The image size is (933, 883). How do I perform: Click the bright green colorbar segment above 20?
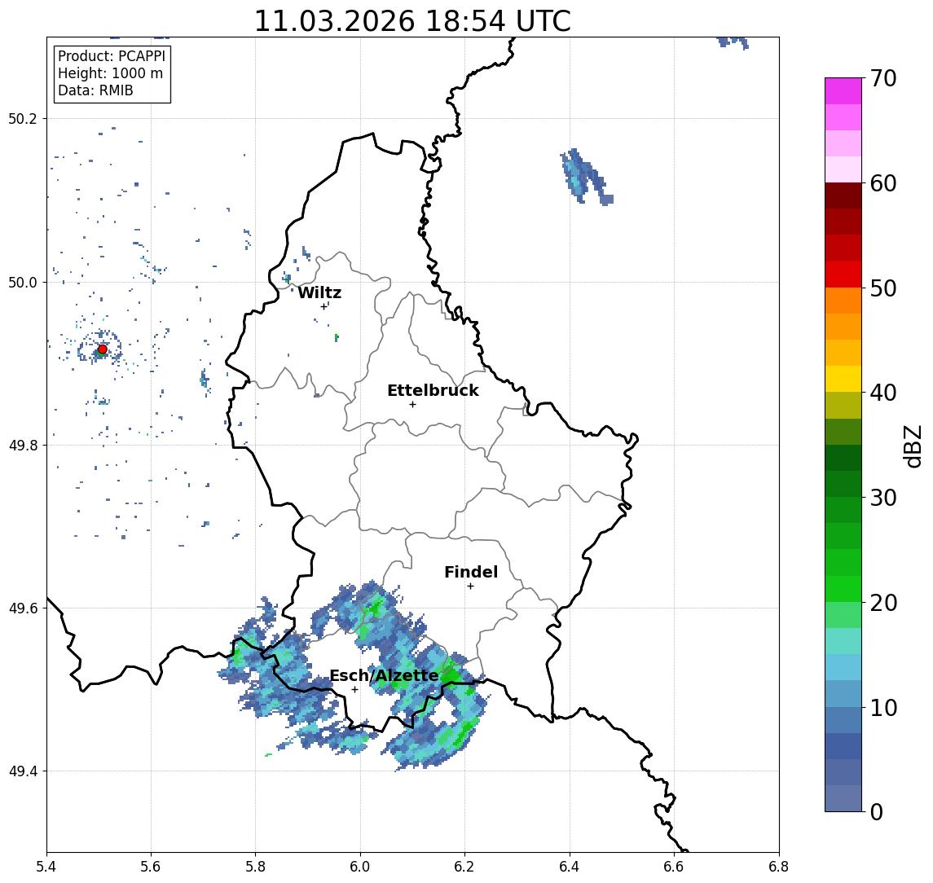pos(843,588)
